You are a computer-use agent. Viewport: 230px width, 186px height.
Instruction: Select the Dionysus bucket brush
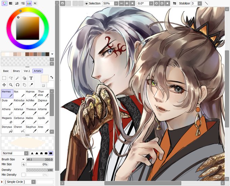coord(7,129)
